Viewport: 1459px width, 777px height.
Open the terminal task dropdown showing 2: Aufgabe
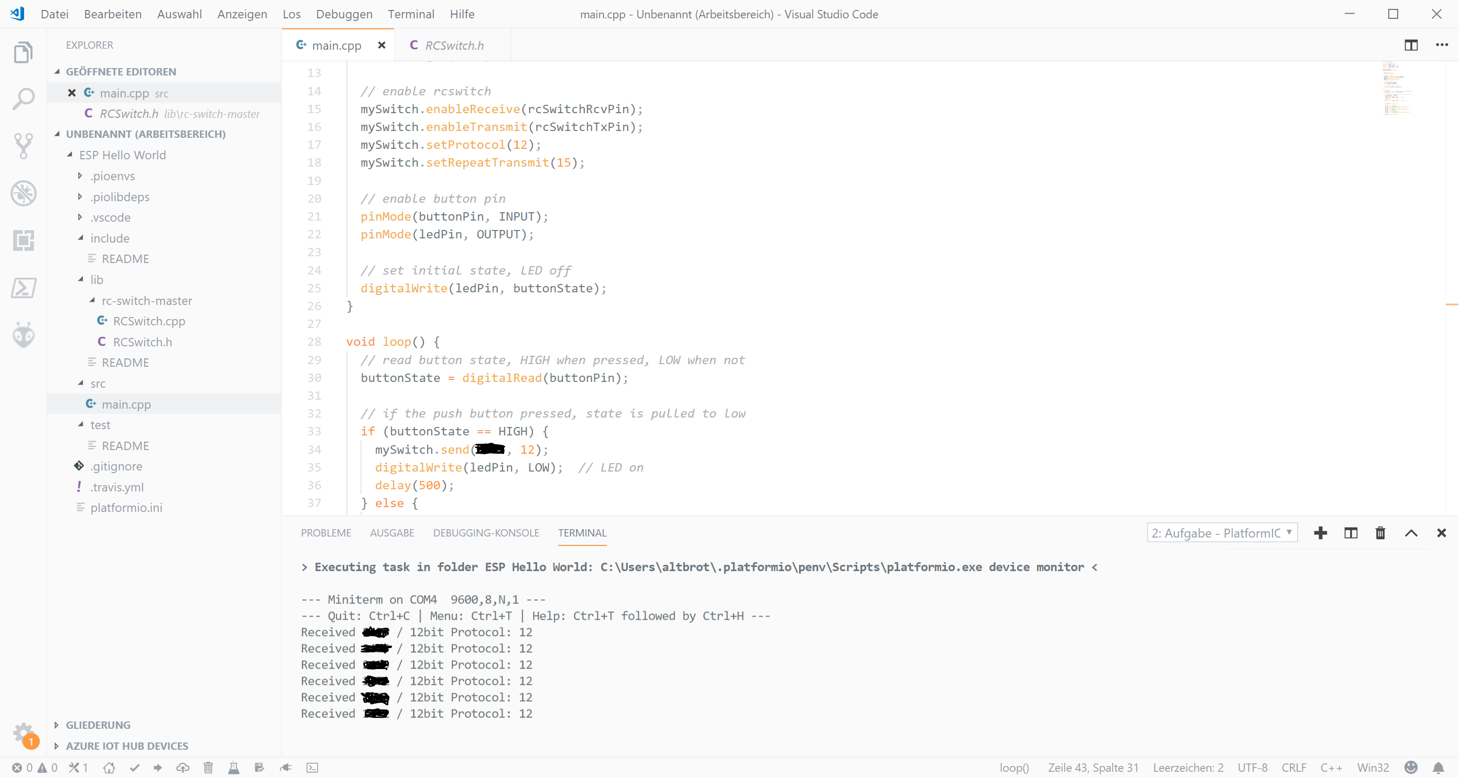[x=1222, y=532]
